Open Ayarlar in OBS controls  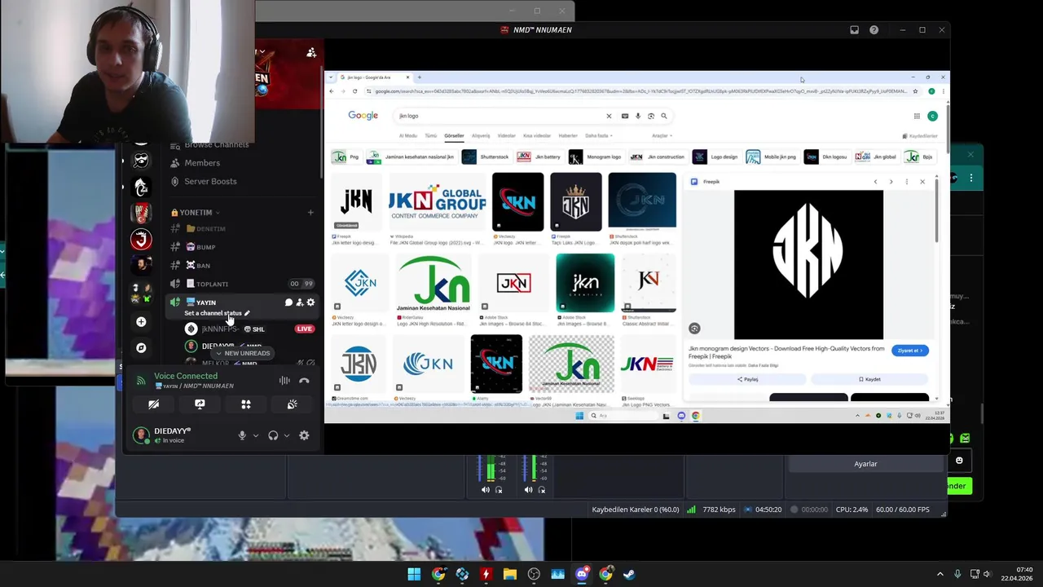[x=865, y=464]
